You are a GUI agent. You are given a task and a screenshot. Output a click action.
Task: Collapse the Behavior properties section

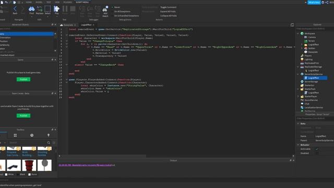(x=298, y=145)
